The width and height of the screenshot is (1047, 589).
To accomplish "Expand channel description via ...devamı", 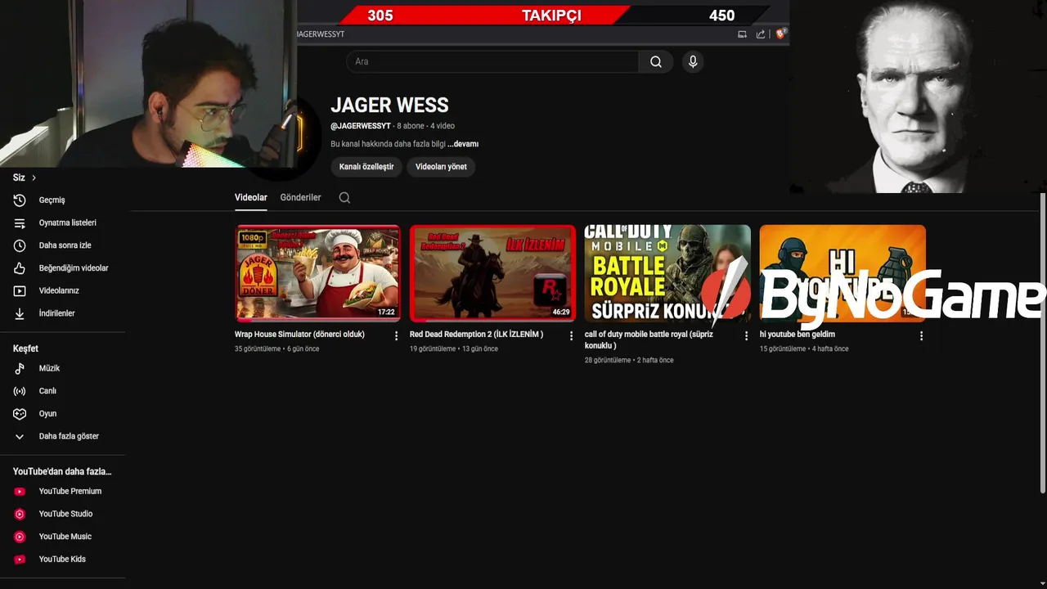I will (463, 144).
